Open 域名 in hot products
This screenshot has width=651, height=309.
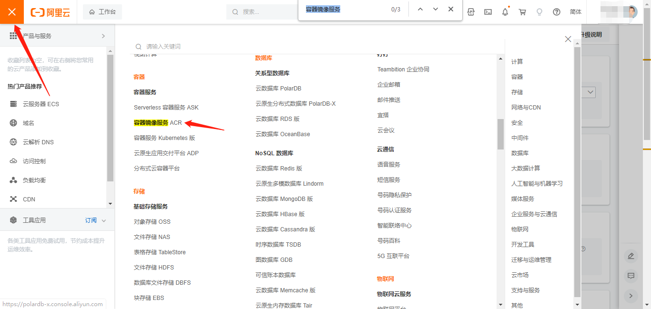click(x=29, y=123)
